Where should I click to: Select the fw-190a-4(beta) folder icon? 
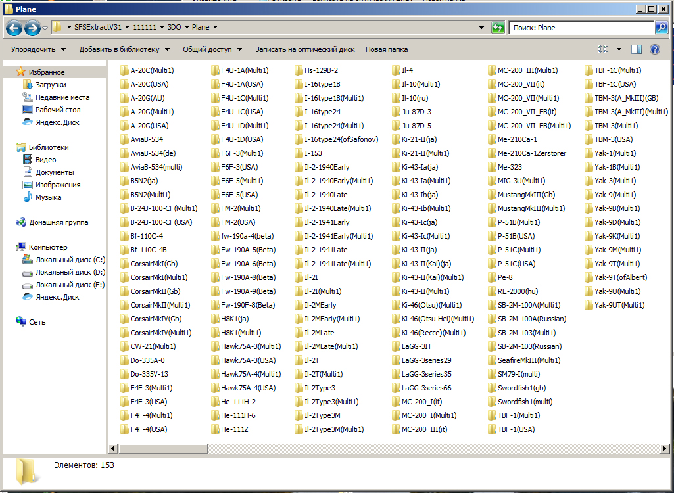click(215, 236)
